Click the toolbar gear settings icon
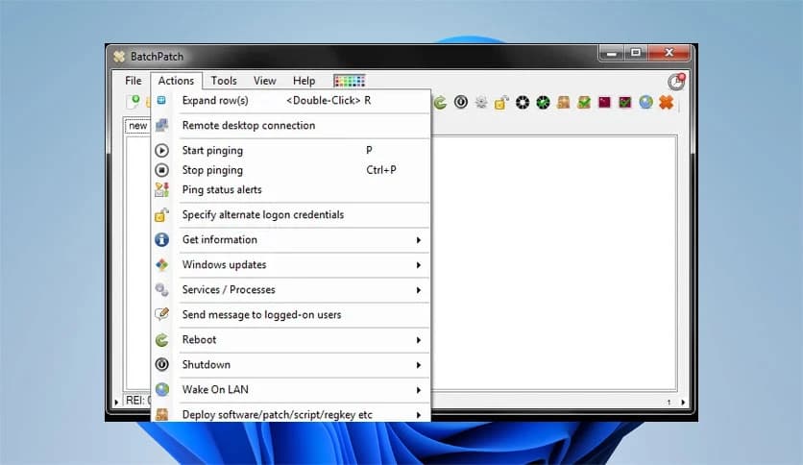The height and width of the screenshot is (465, 803). [x=481, y=102]
